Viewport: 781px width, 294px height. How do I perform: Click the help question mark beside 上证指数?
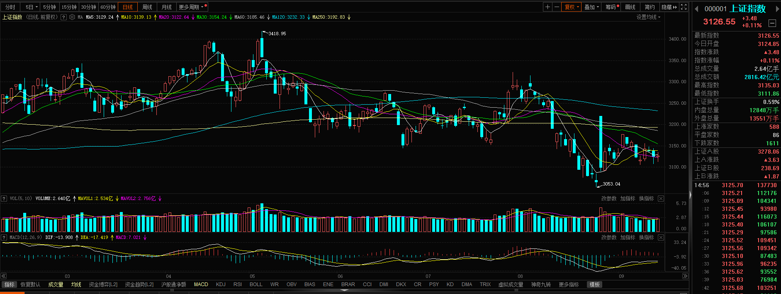coord(63,17)
